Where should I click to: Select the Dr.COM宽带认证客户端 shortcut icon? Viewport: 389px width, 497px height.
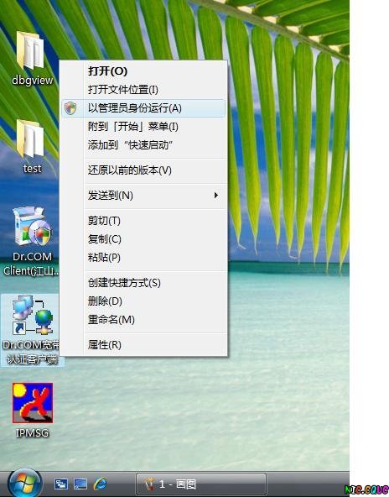[32, 316]
